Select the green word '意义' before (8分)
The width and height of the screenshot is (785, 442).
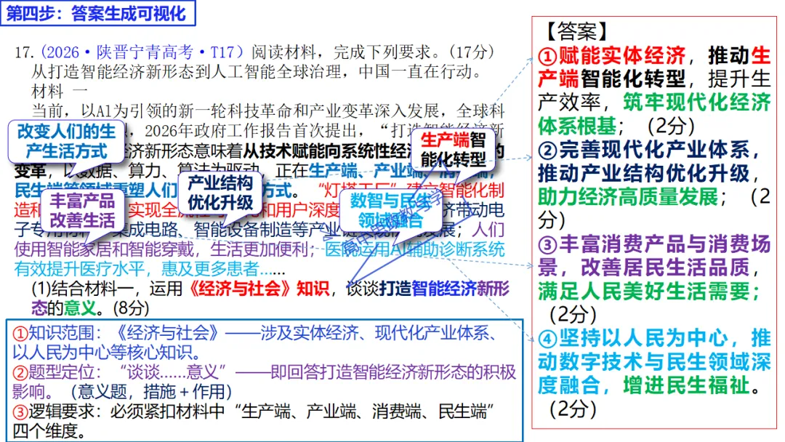(80, 308)
